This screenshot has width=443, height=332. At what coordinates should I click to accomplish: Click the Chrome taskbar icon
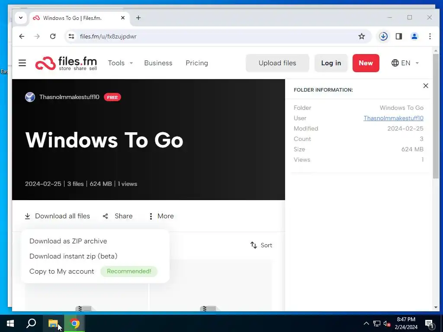tap(74, 323)
